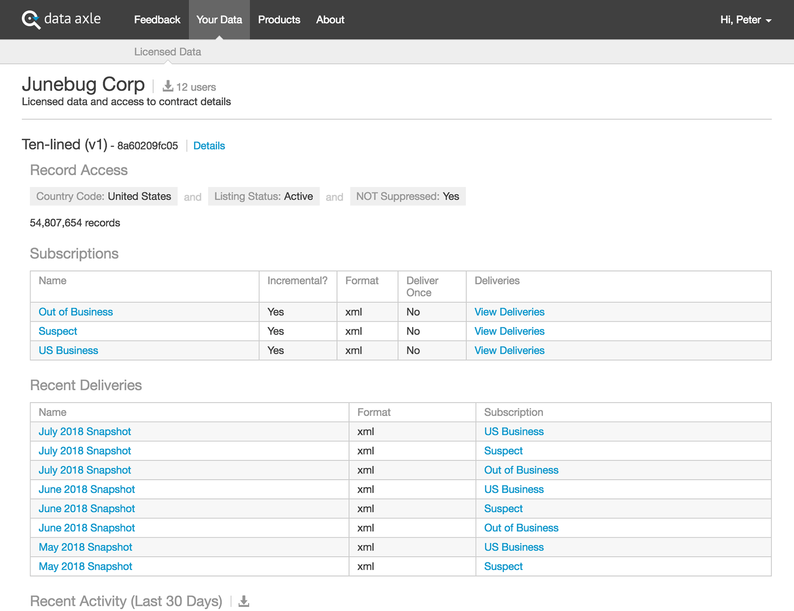The height and width of the screenshot is (611, 794).
Task: Click the download icon beside 12 users
Action: tap(168, 86)
